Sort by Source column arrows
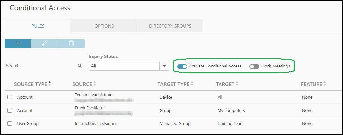Viewport: 343px width, 135px height. 95,84
